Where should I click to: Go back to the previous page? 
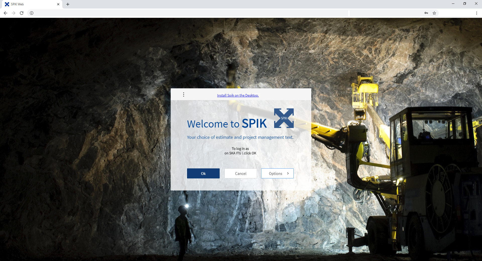pyautogui.click(x=6, y=13)
